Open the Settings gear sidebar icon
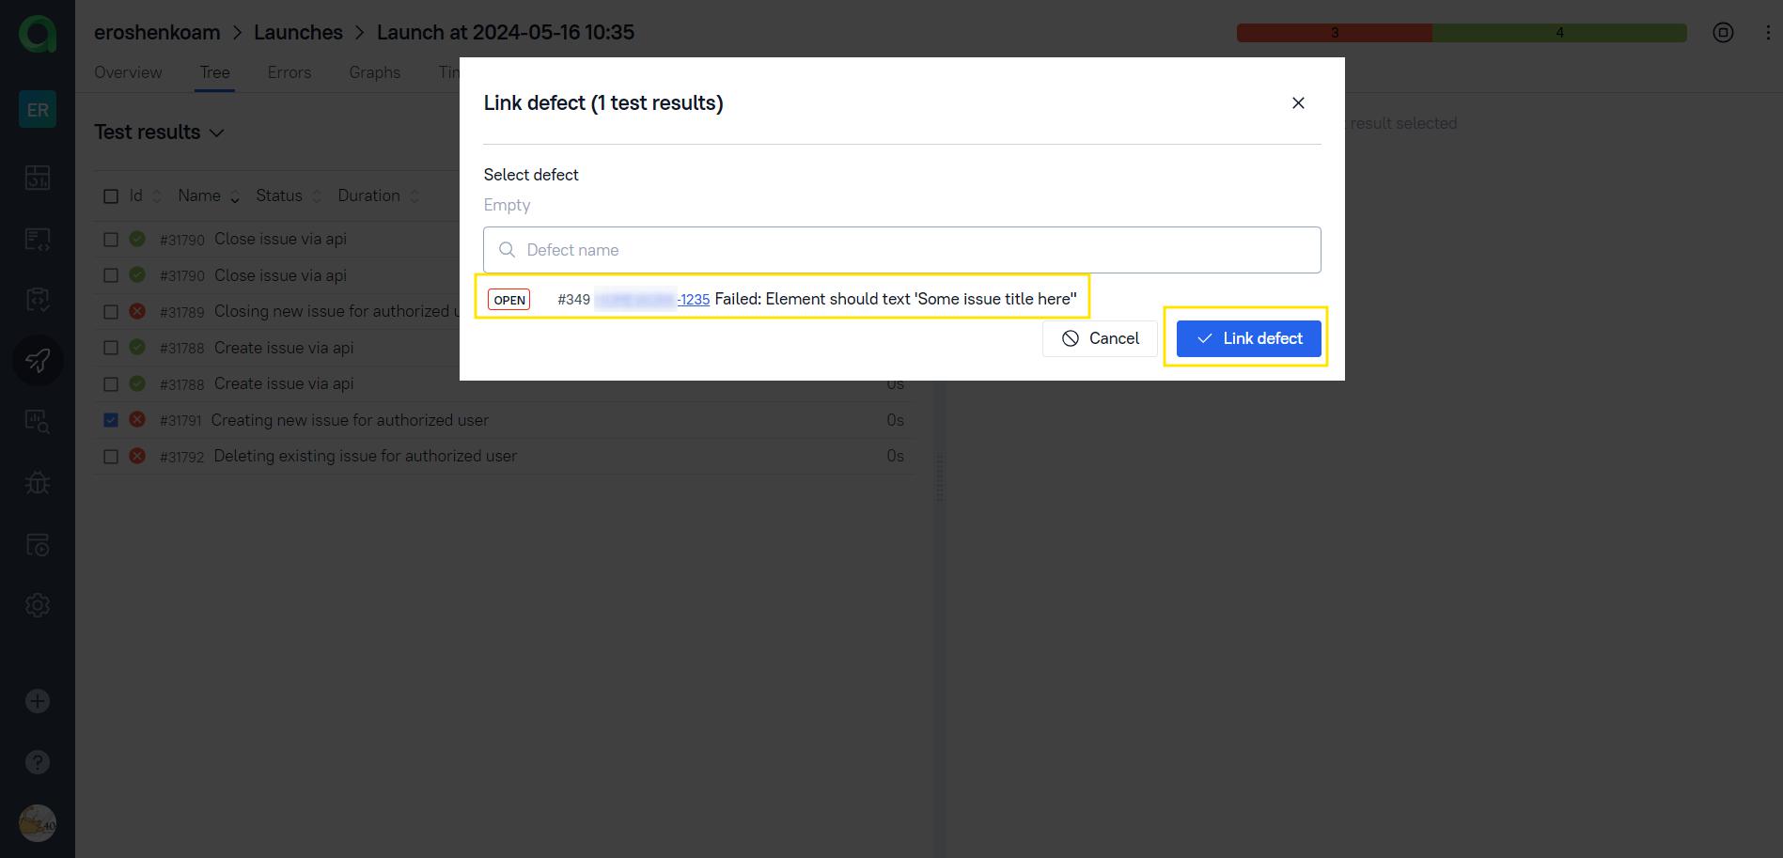The height and width of the screenshot is (858, 1783). 38,605
